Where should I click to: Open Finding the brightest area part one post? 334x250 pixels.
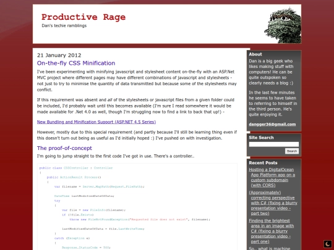(272, 231)
